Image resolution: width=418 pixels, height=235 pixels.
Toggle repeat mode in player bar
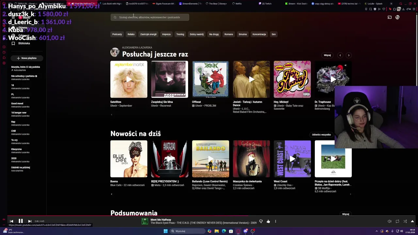(x=397, y=221)
